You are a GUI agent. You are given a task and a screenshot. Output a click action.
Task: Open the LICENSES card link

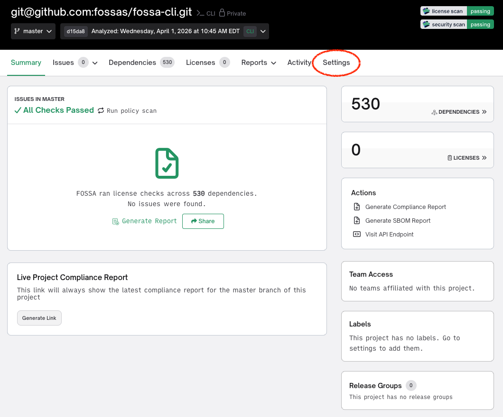click(x=467, y=158)
